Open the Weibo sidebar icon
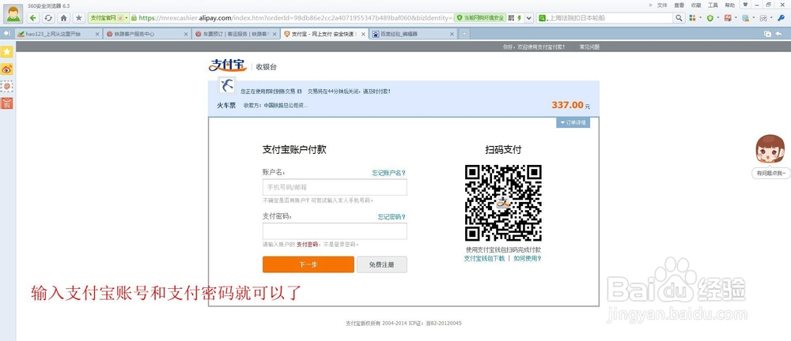Image resolution: width=791 pixels, height=341 pixels. coord(7,69)
